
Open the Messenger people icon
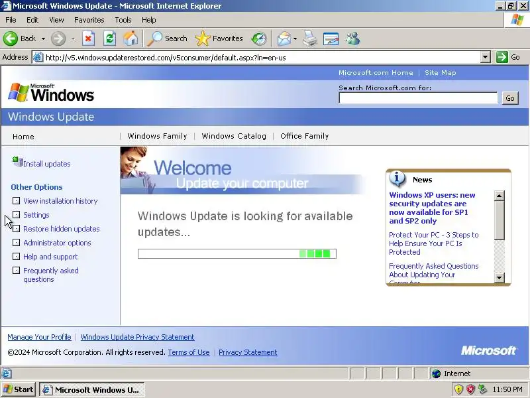click(x=352, y=38)
